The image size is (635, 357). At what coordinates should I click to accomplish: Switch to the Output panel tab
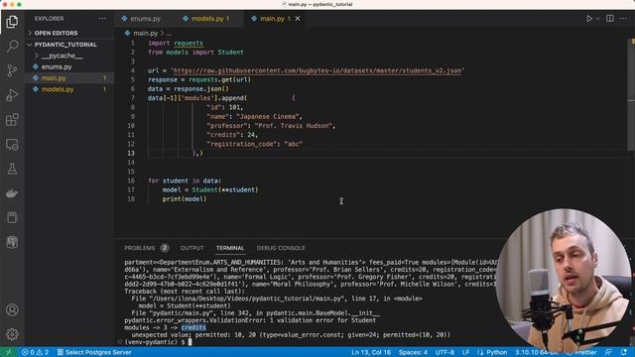191,248
